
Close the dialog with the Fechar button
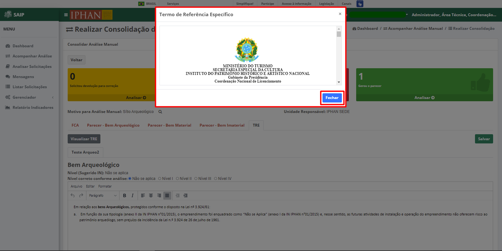pyautogui.click(x=332, y=98)
